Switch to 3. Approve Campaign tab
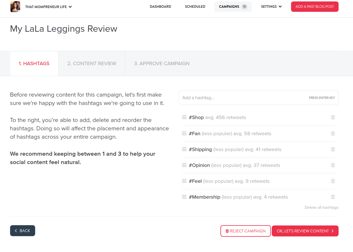The image size is (353, 252). coord(162,63)
